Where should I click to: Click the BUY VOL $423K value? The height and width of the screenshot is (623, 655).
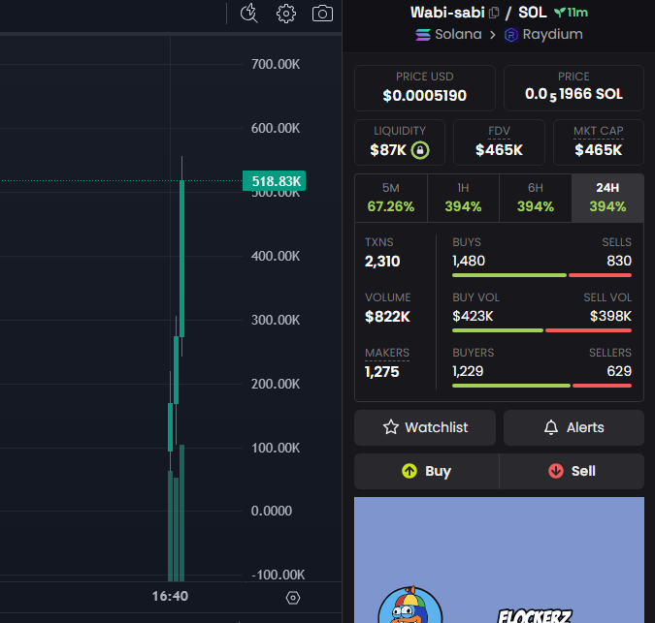tap(473, 316)
